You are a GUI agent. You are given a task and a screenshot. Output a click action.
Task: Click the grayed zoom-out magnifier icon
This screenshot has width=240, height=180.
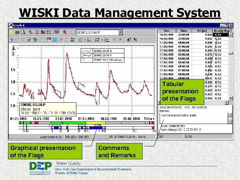pyautogui.click(x=70, y=32)
